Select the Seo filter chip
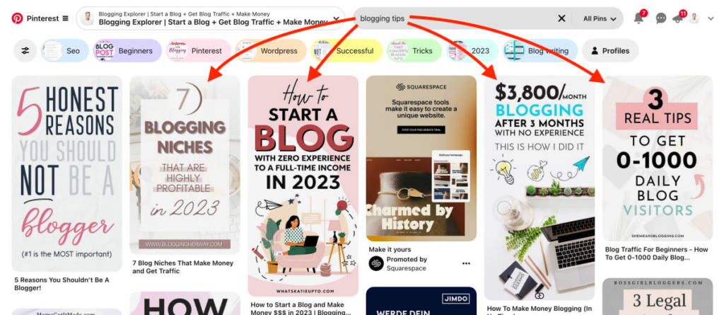 (65, 51)
